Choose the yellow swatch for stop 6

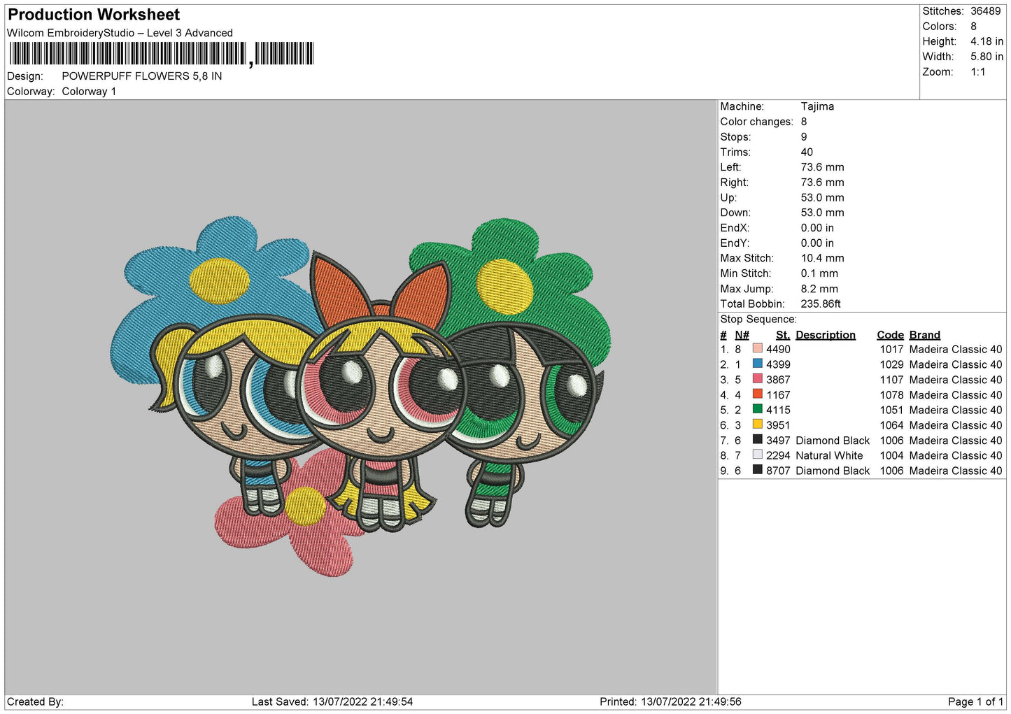pos(757,424)
